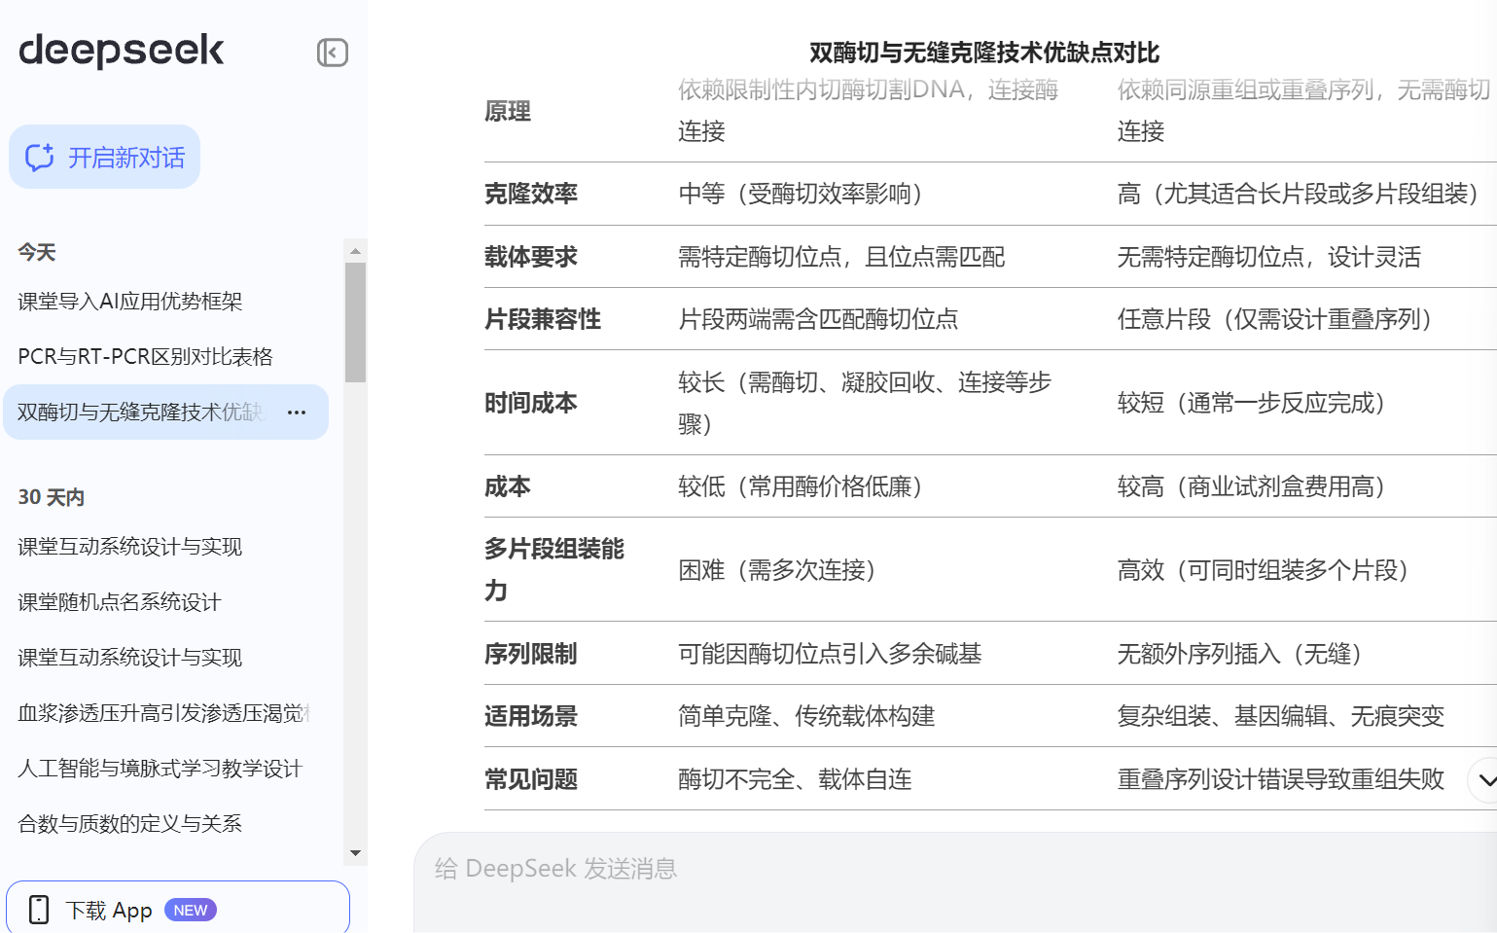
Task: Open chat 课堂导入AI应用优势框架
Action: pyautogui.click(x=130, y=302)
